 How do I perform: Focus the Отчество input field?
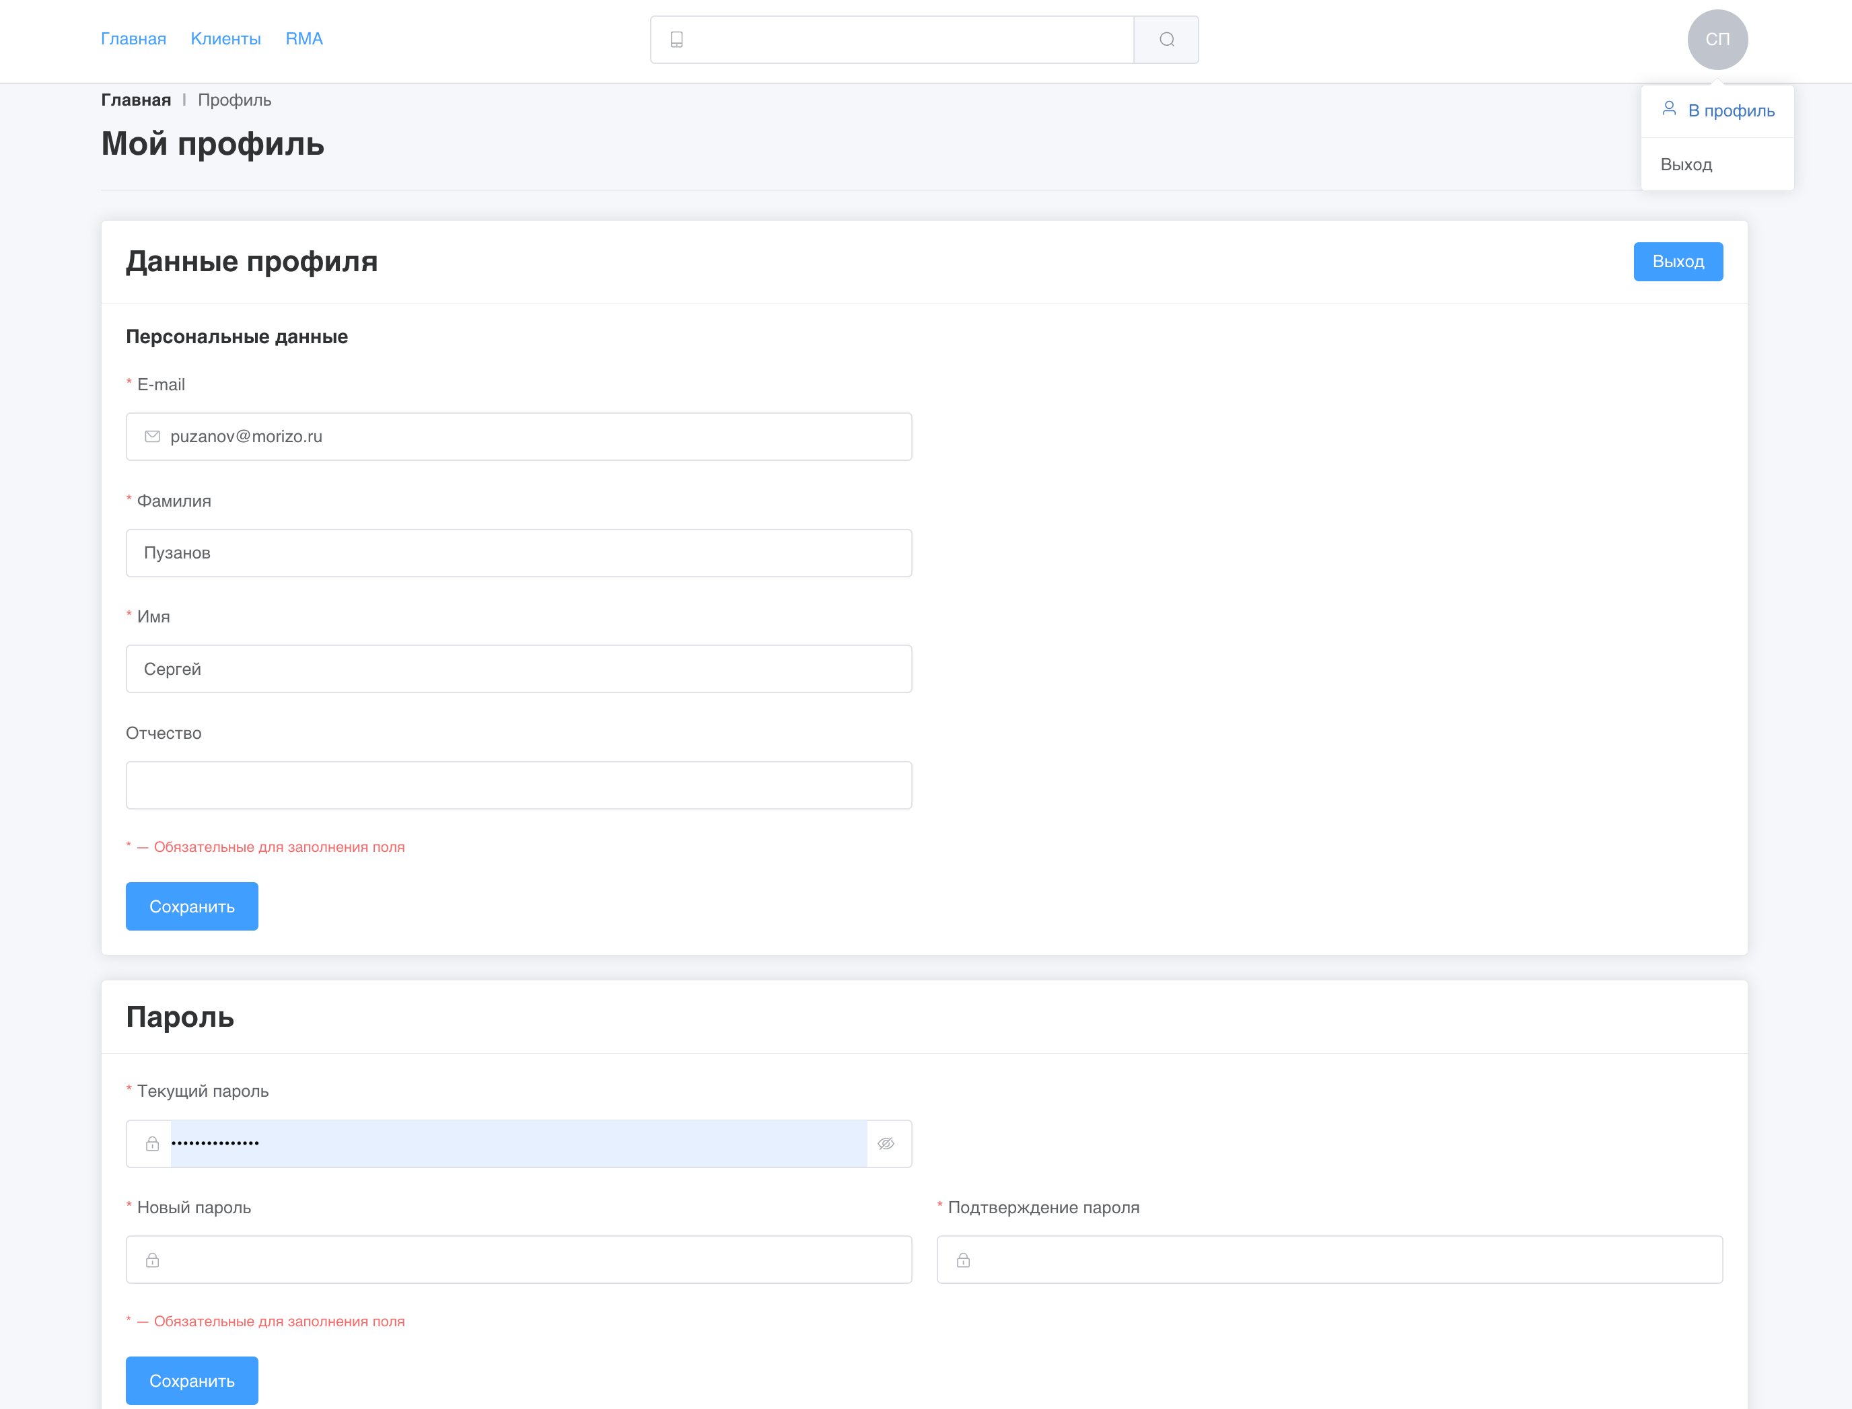(518, 785)
